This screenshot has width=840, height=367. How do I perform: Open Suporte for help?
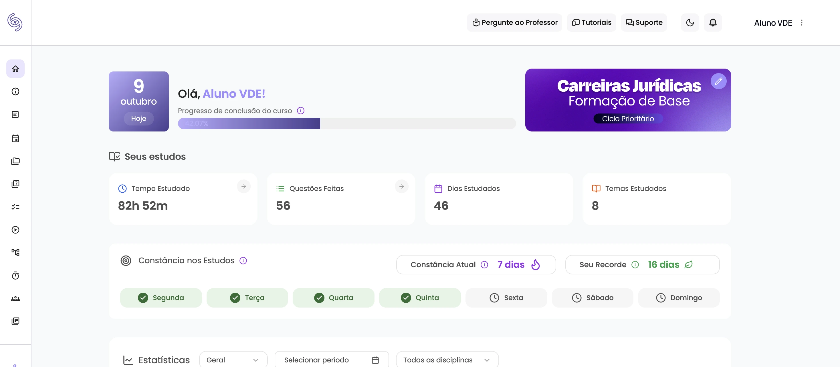coord(644,23)
